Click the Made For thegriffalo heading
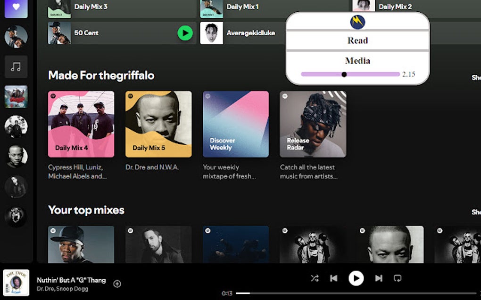Screen dimensions: 481x300 101,75
